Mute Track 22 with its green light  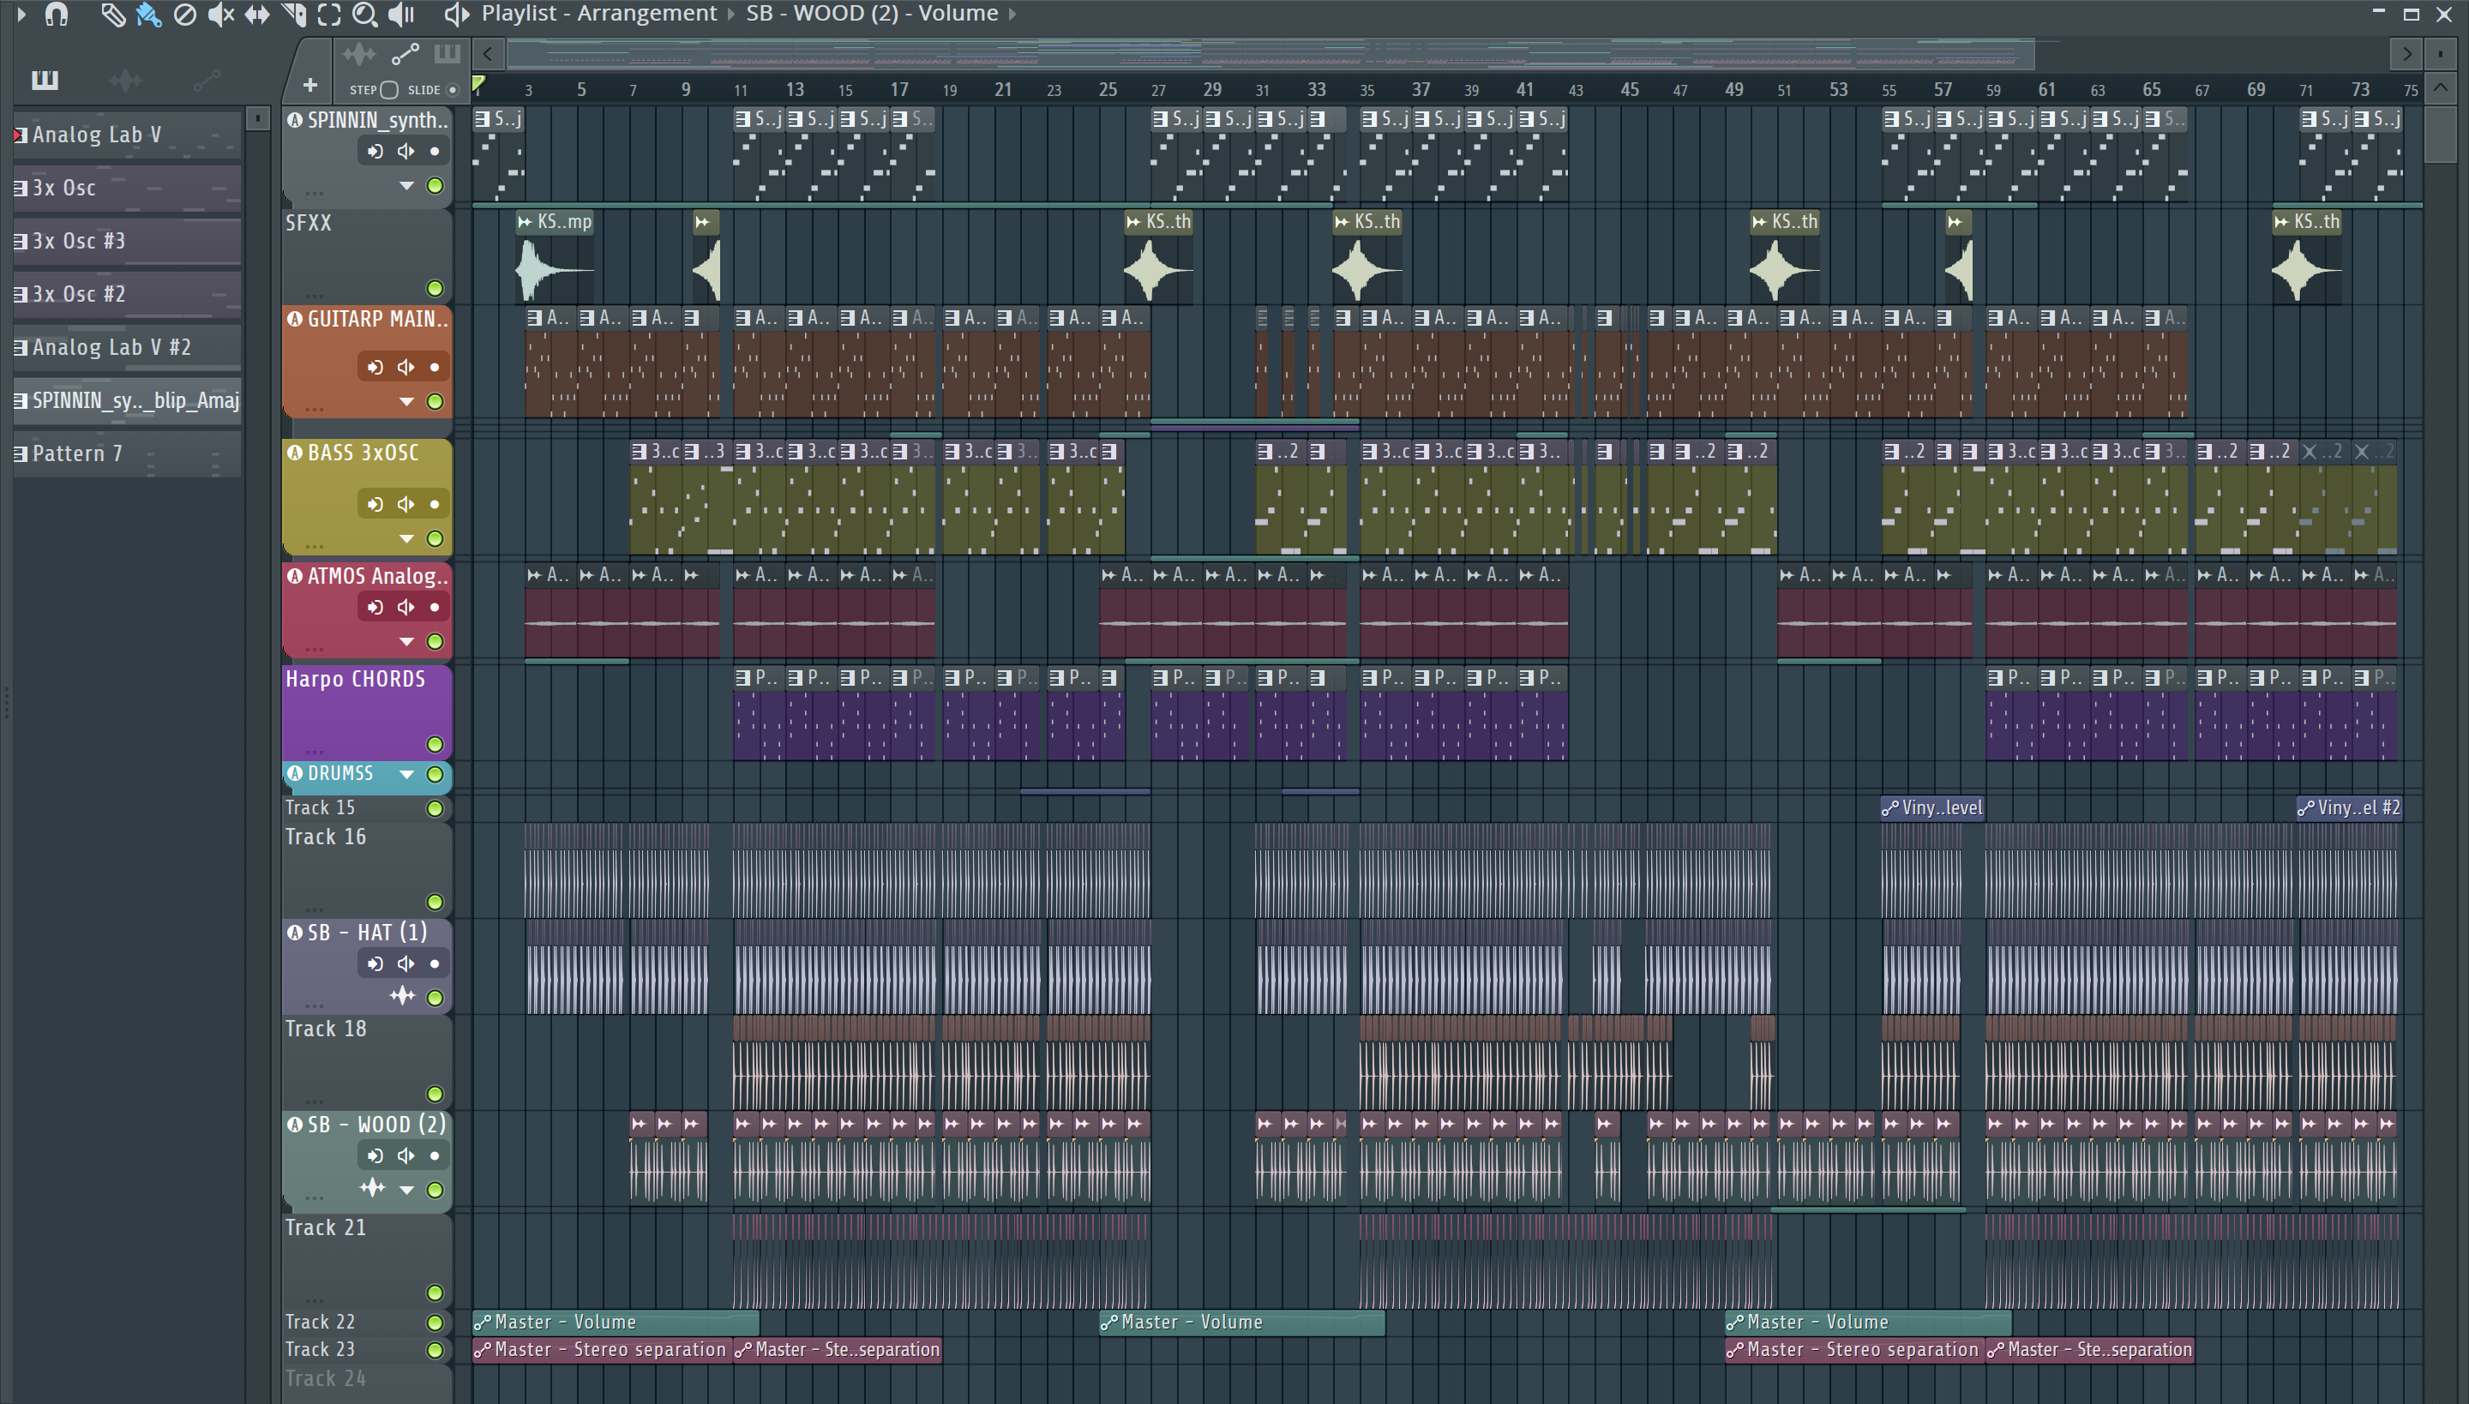[435, 1322]
